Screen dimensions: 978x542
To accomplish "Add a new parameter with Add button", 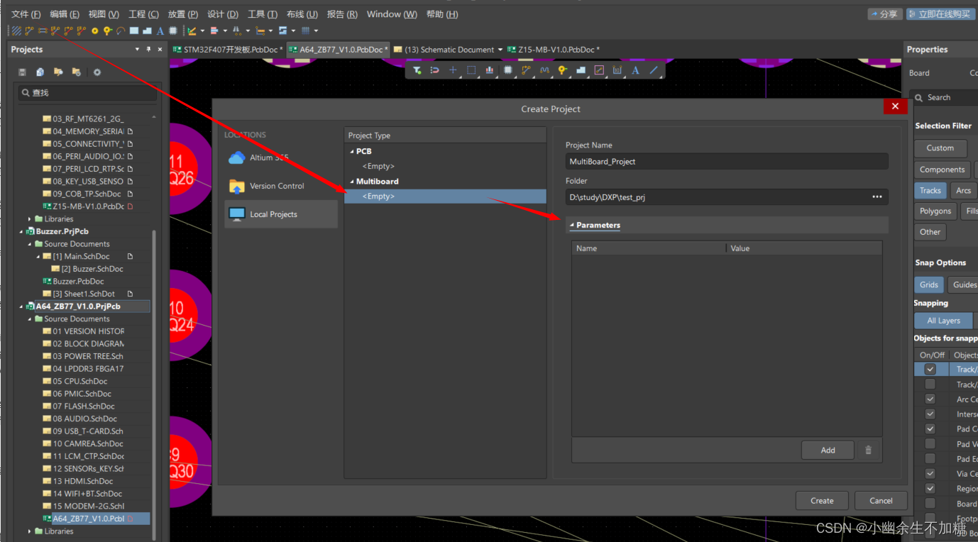I will (x=828, y=450).
